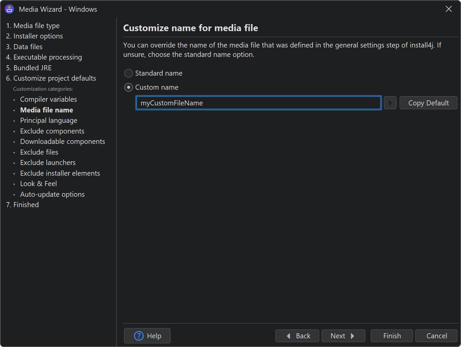This screenshot has height=347, width=461.
Task: Go to the Bundled JRE step
Action: point(29,68)
